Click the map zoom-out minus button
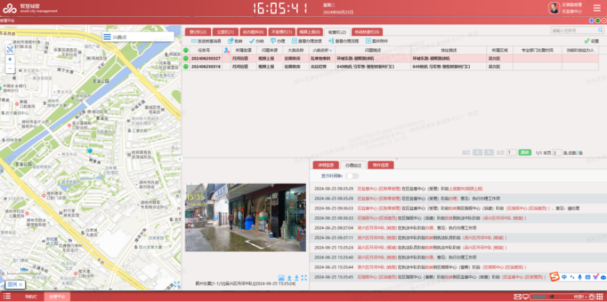 (x=10, y=70)
